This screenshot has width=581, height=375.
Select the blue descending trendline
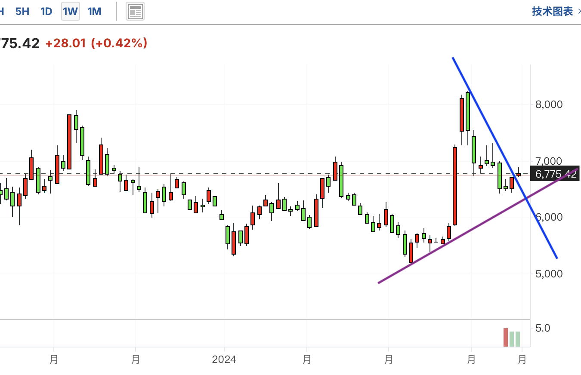pos(505,158)
